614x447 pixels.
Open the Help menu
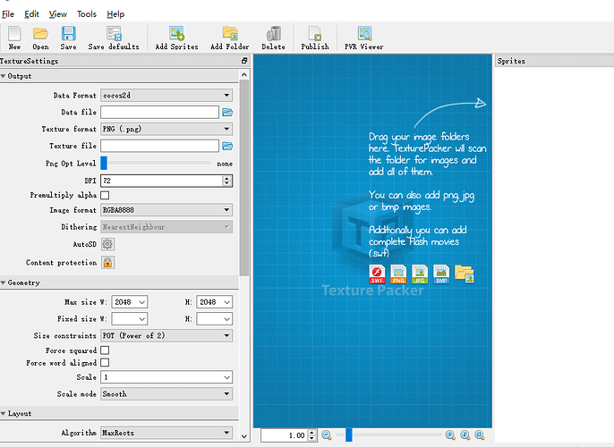(x=115, y=14)
